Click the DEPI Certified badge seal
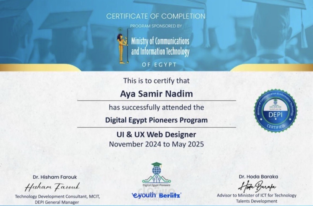This screenshot has height=206, width=313. pos(276,111)
